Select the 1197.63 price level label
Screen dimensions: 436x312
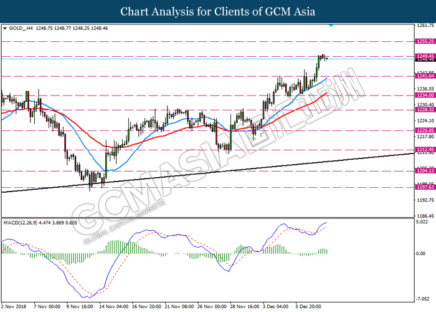click(x=425, y=187)
